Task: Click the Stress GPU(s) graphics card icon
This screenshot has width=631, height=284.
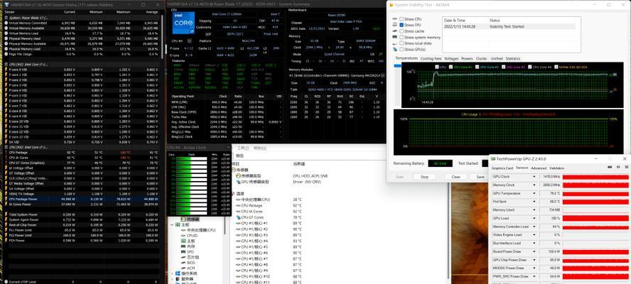Action: point(396,49)
